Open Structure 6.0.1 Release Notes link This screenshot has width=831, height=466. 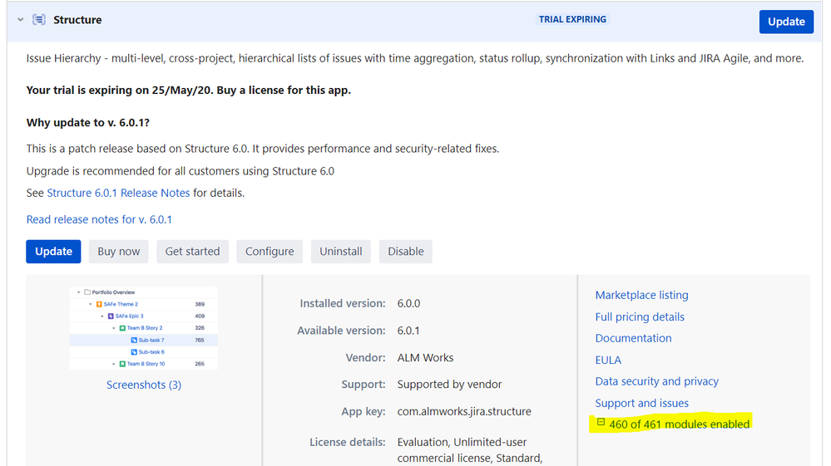(x=118, y=193)
